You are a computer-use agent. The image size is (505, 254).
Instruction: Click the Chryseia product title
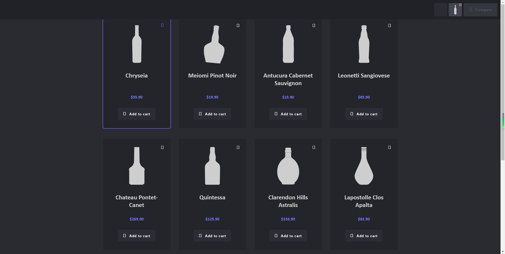pos(137,76)
